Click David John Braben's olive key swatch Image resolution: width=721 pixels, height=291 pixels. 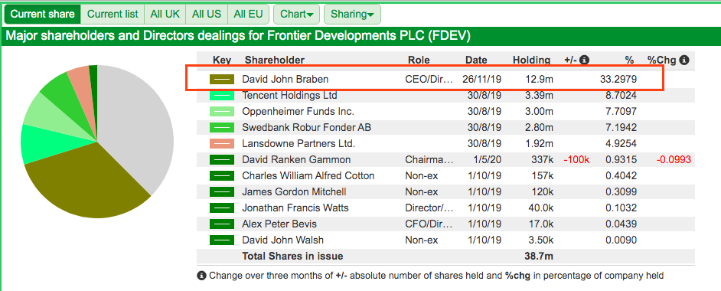tap(222, 80)
